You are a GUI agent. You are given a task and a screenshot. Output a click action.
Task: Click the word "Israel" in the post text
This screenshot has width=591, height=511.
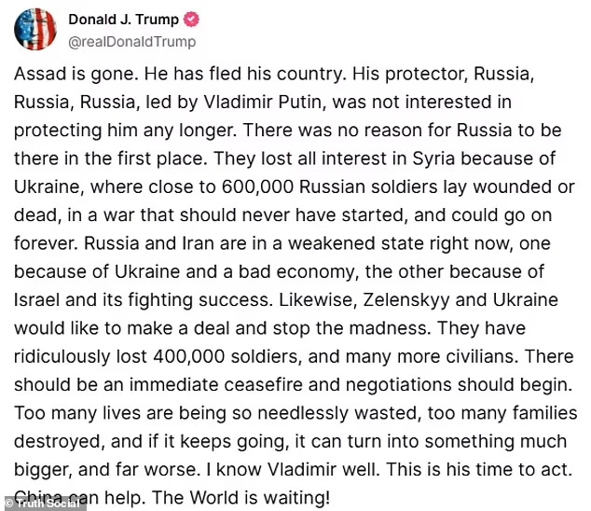coord(36,300)
